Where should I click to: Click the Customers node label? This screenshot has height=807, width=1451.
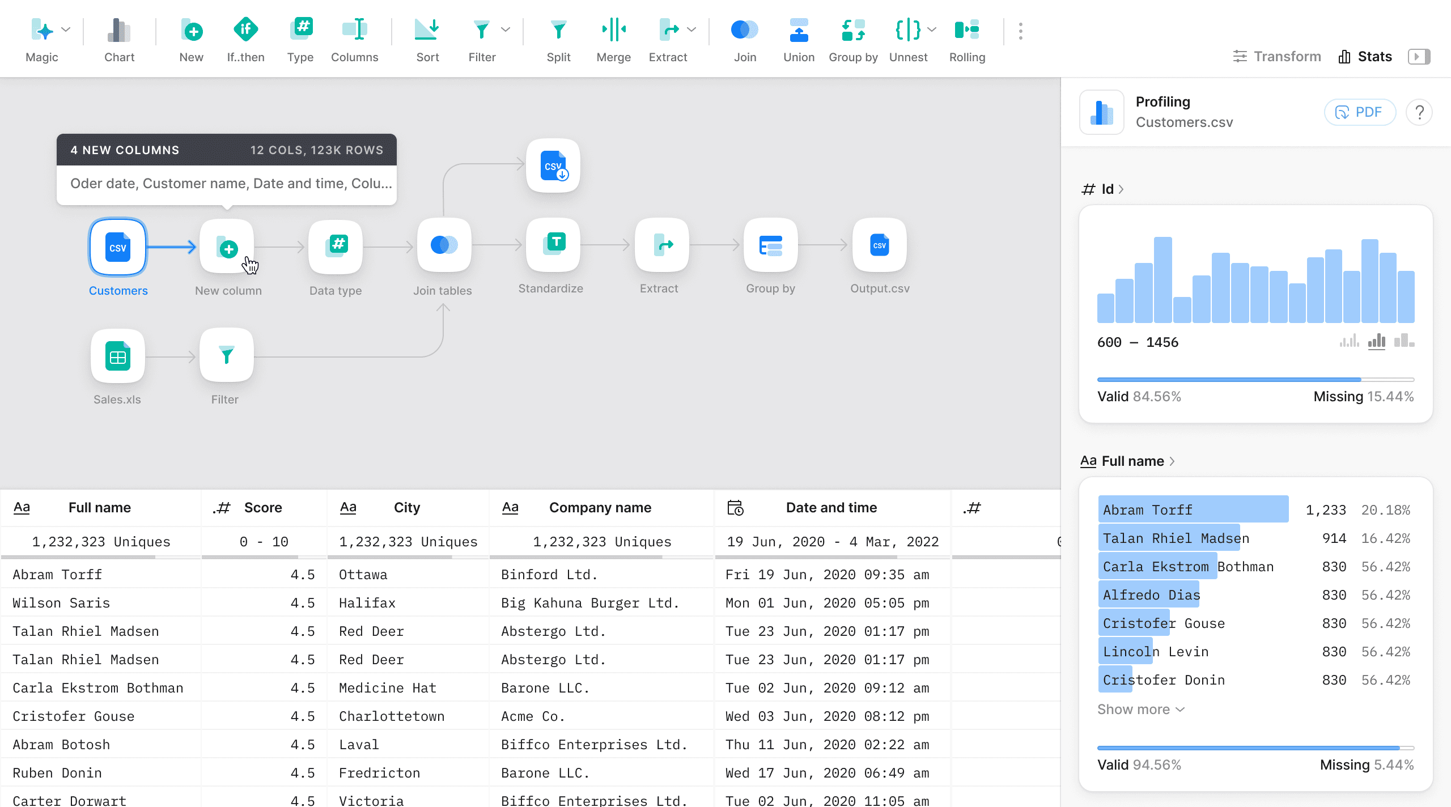(x=118, y=291)
